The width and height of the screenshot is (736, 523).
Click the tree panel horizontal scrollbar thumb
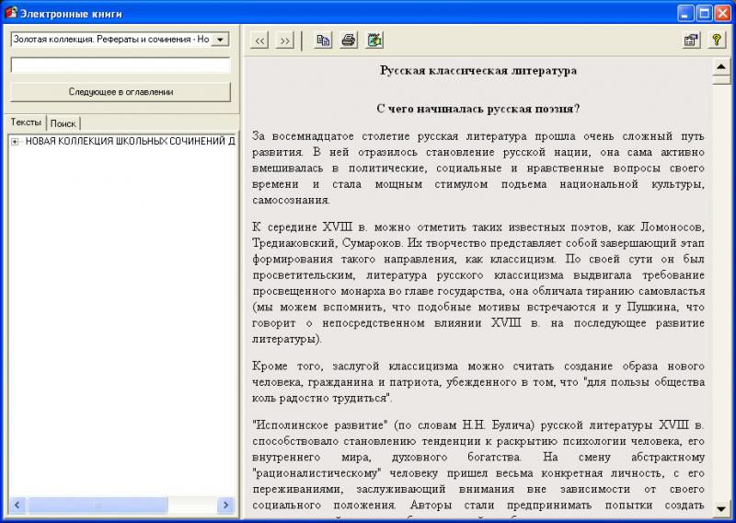coord(97,506)
